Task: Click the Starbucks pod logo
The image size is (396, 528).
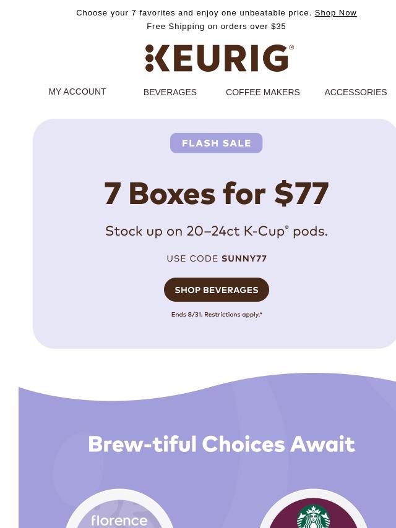Action: [x=314, y=516]
